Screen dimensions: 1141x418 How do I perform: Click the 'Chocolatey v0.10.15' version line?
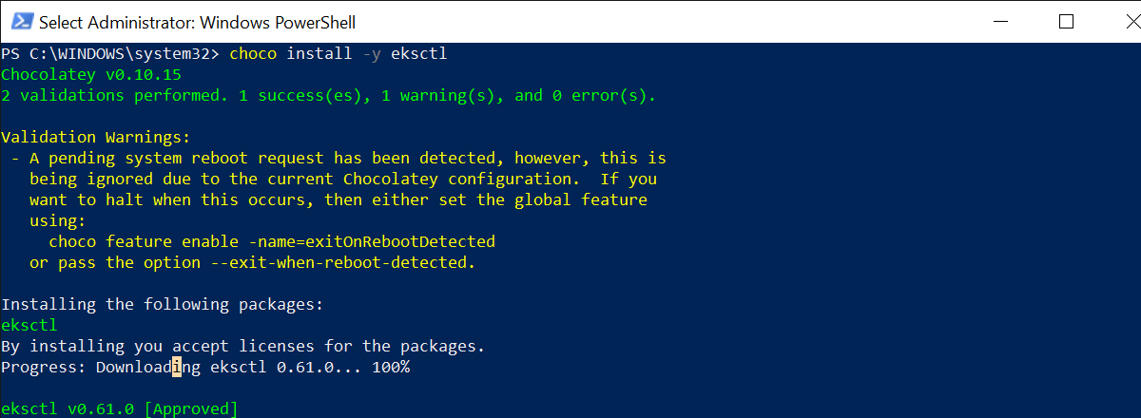[91, 74]
